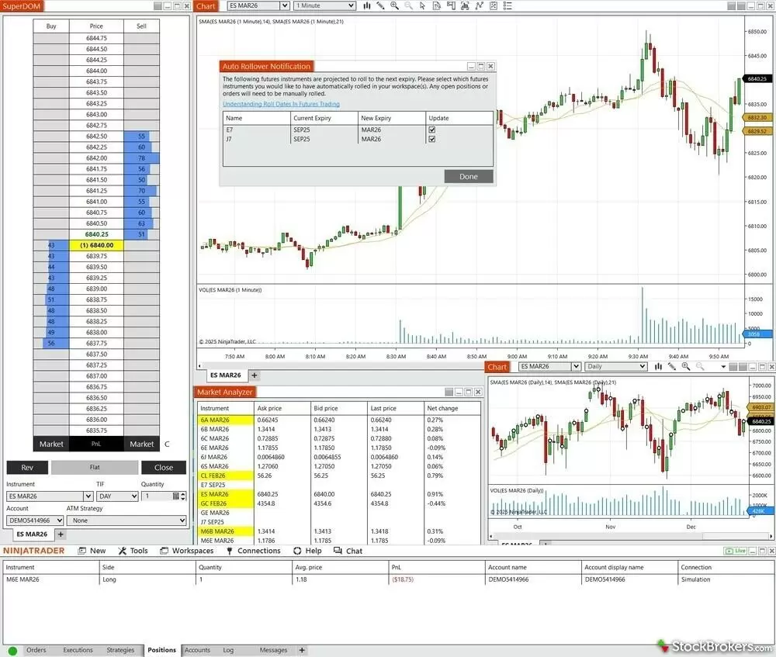Screen dimensions: 776x657
Task: Select the Drawing tools pencil icon
Action: [380, 5]
